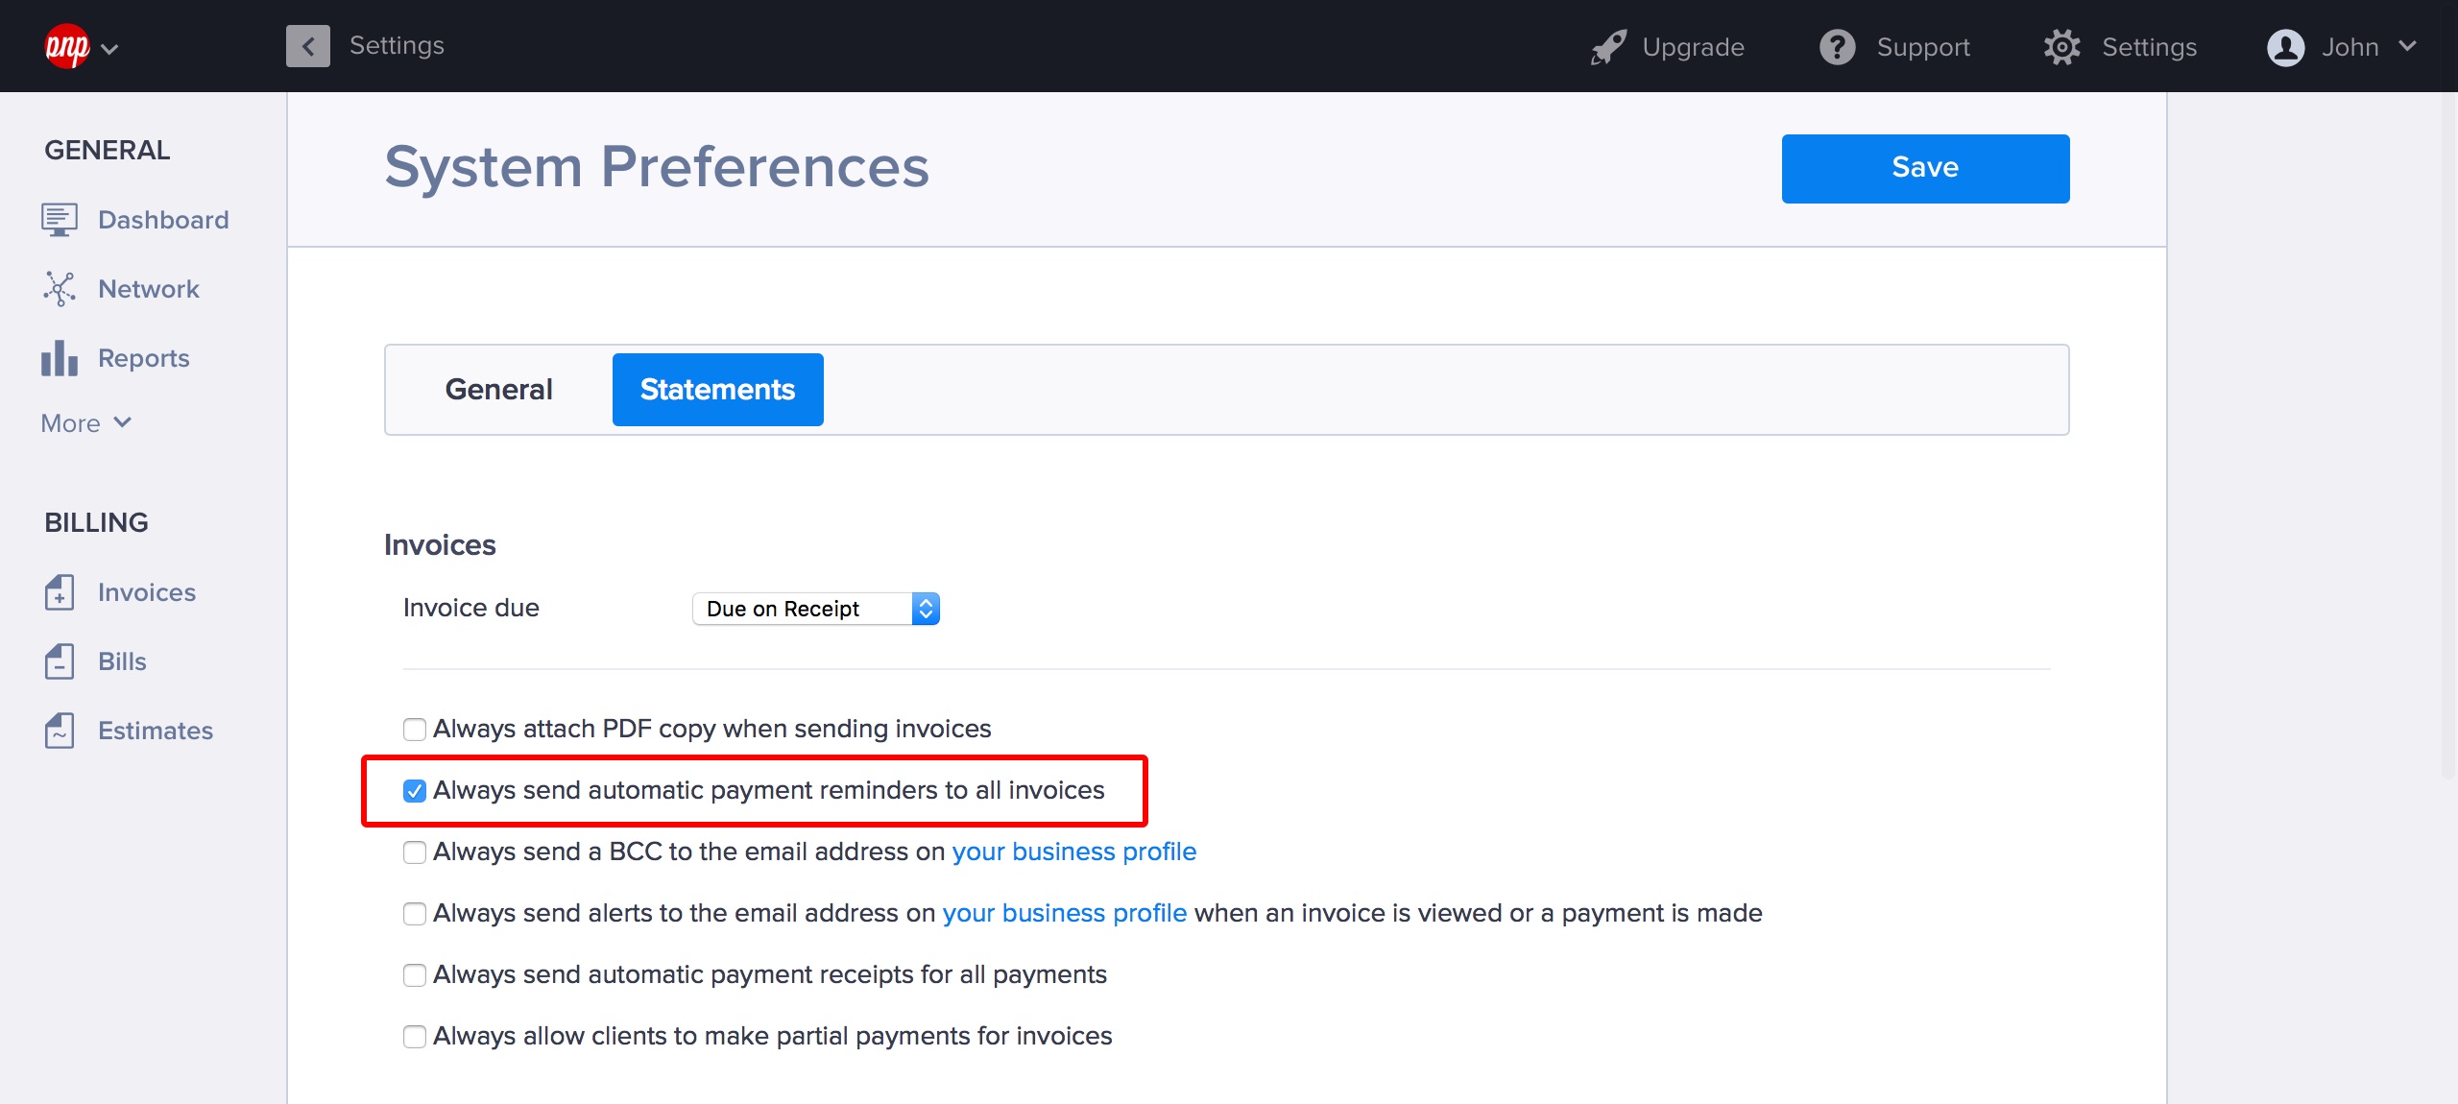Viewport: 2458px width, 1104px height.
Task: Click the Upgrade rocket icon
Action: tap(1608, 47)
